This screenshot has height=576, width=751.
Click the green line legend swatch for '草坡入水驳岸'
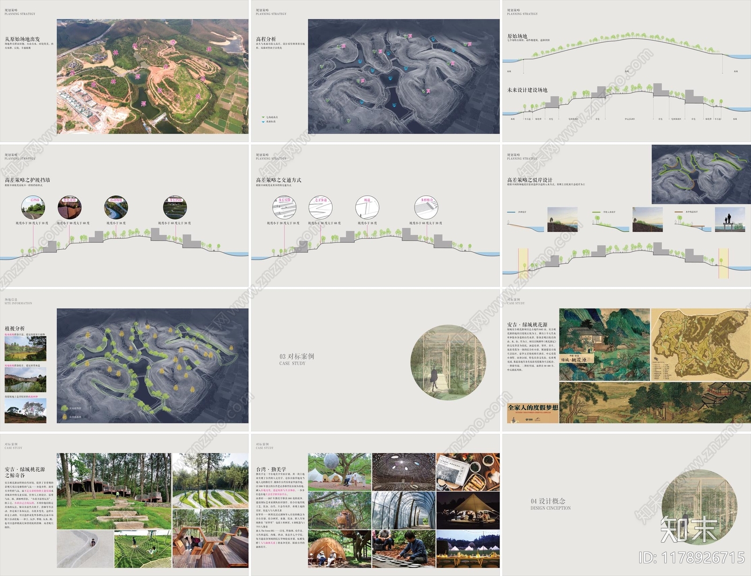pos(596,212)
